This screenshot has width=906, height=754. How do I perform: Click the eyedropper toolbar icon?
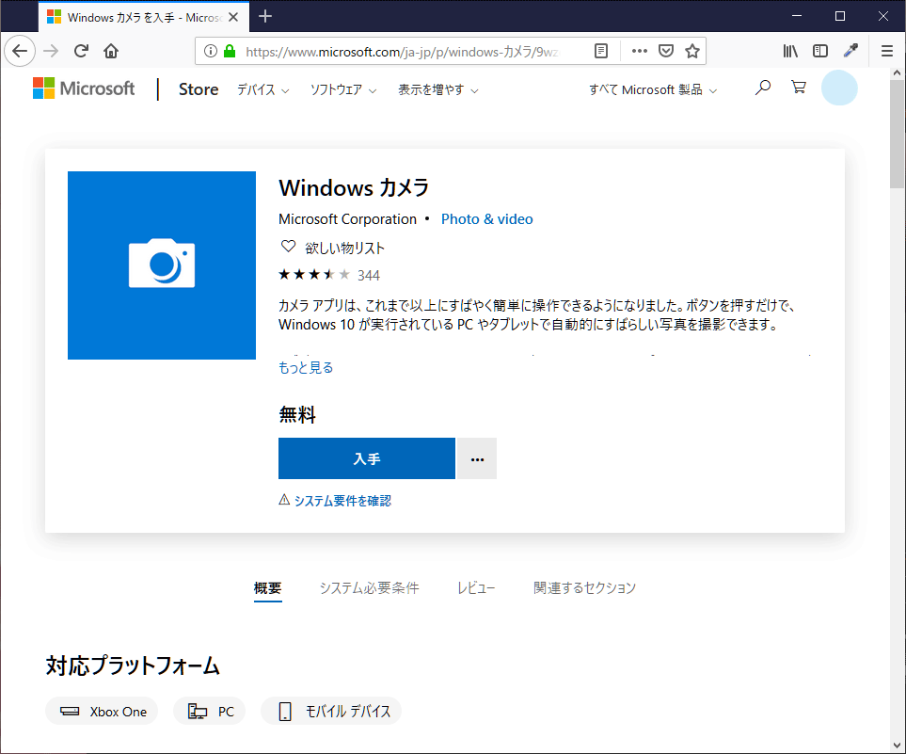tap(850, 51)
